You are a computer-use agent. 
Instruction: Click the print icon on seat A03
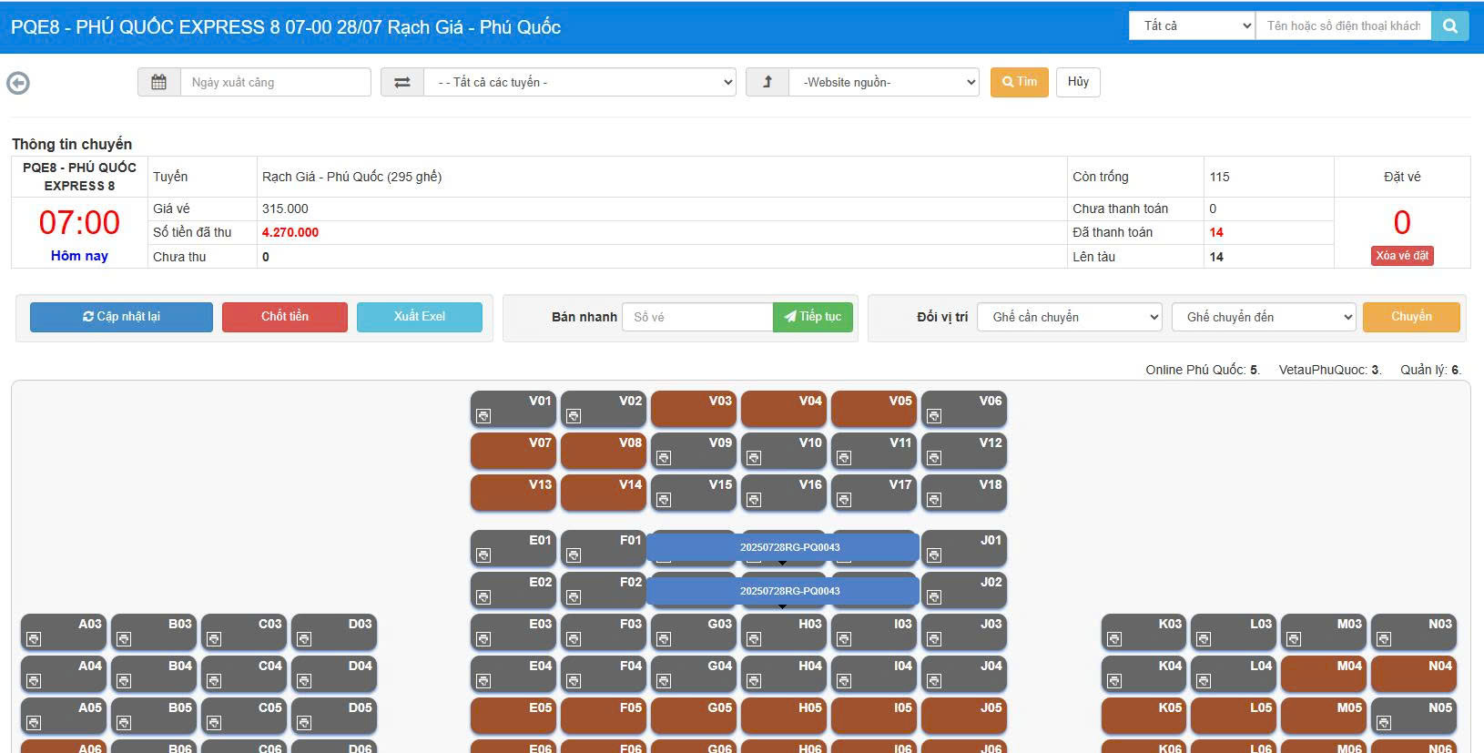point(34,639)
